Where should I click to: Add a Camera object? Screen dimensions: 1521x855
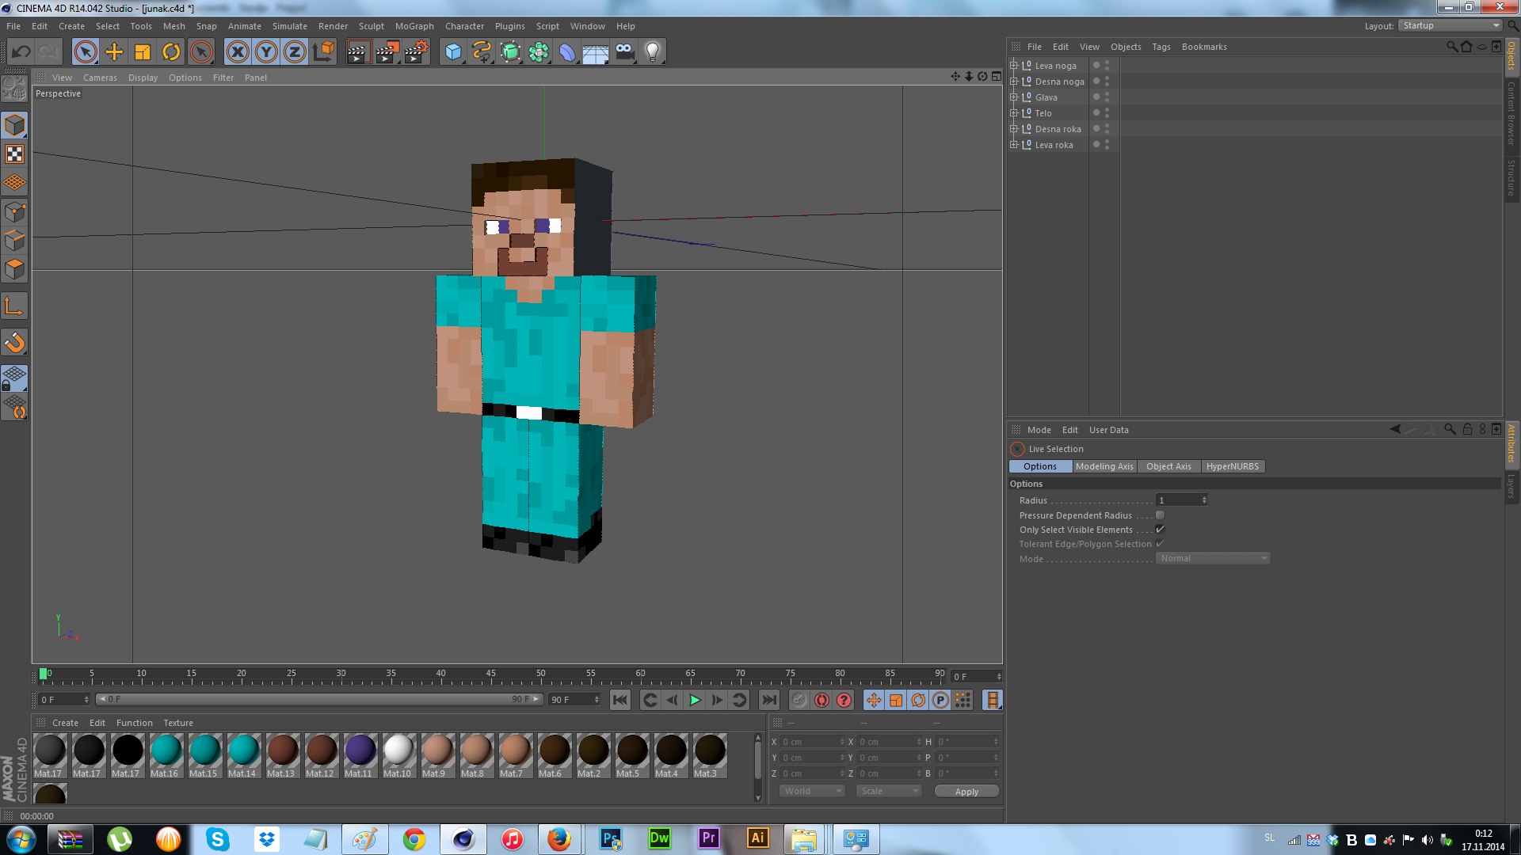(624, 52)
